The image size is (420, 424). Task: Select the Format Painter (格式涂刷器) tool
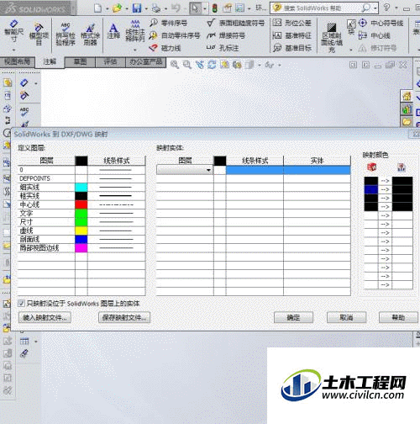[90, 34]
